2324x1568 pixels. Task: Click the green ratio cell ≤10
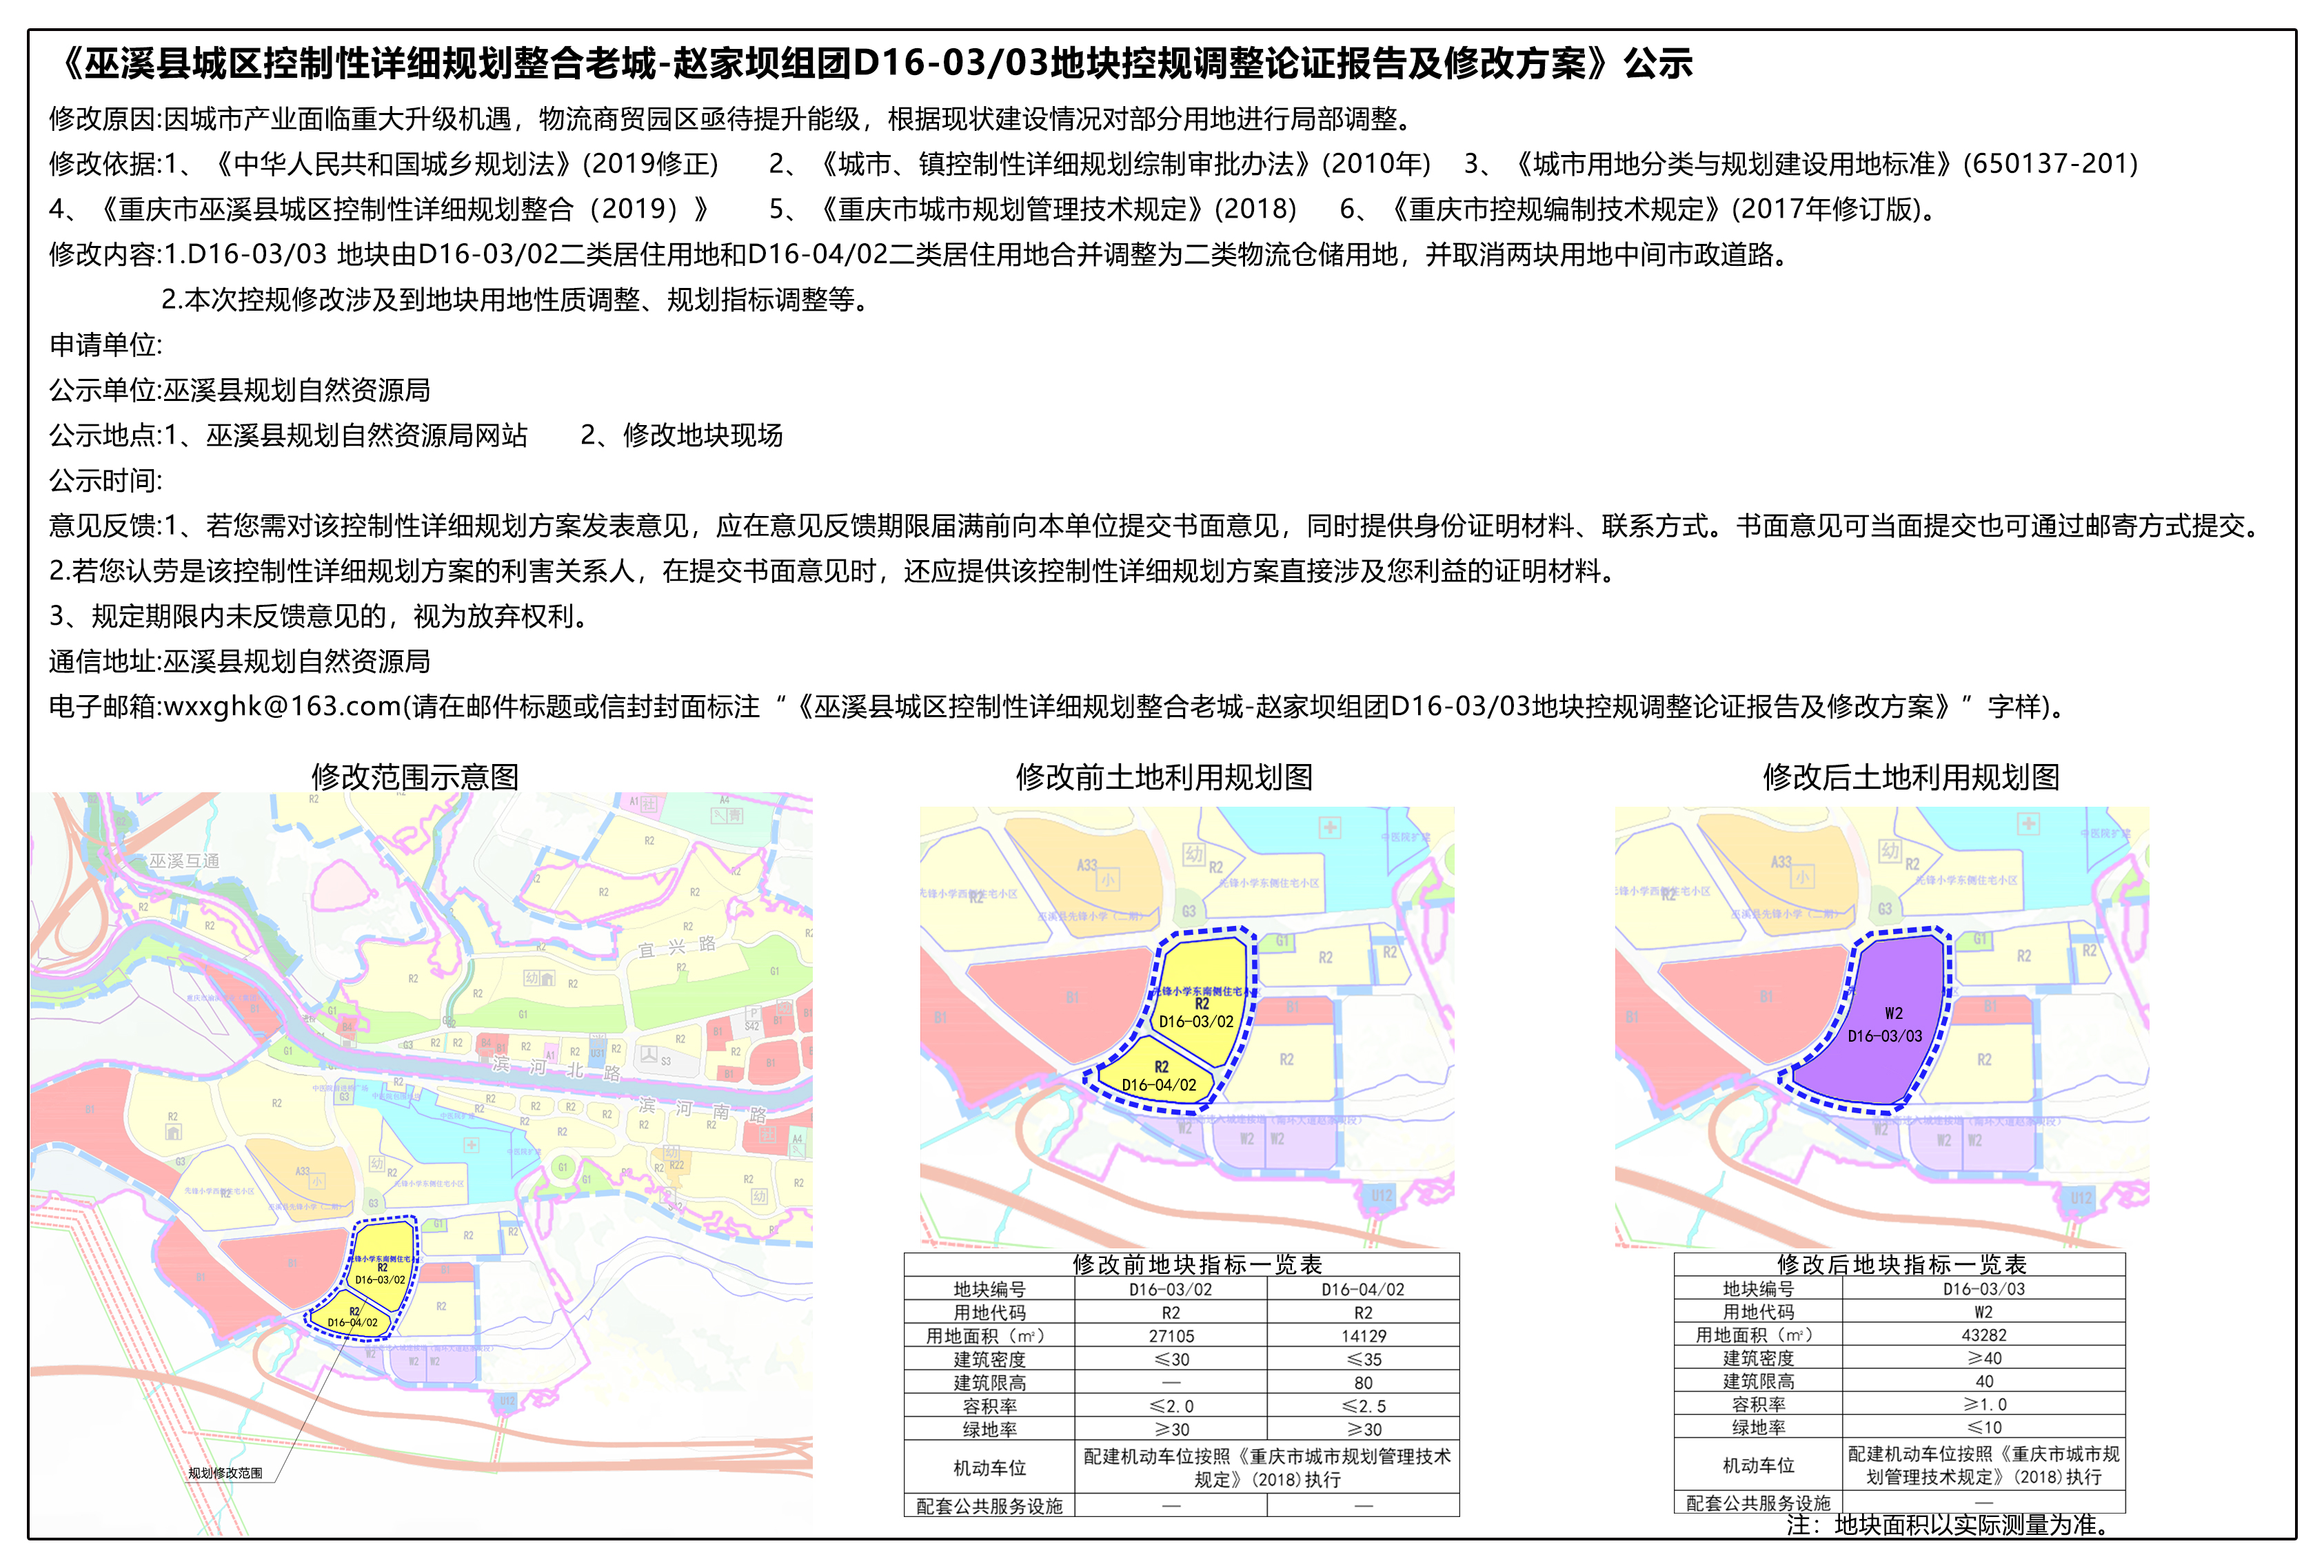tap(1984, 1427)
